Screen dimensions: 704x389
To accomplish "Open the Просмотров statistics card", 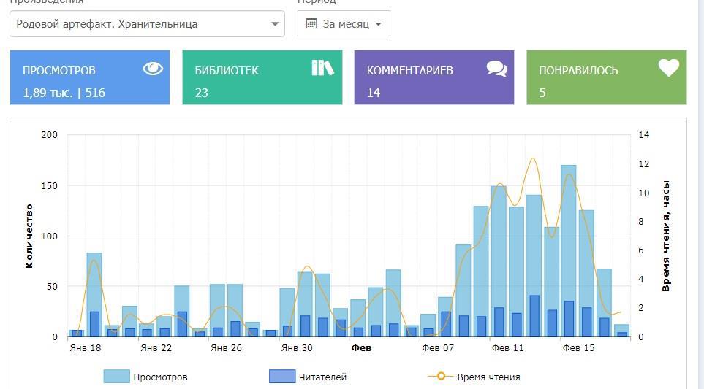I will point(89,77).
